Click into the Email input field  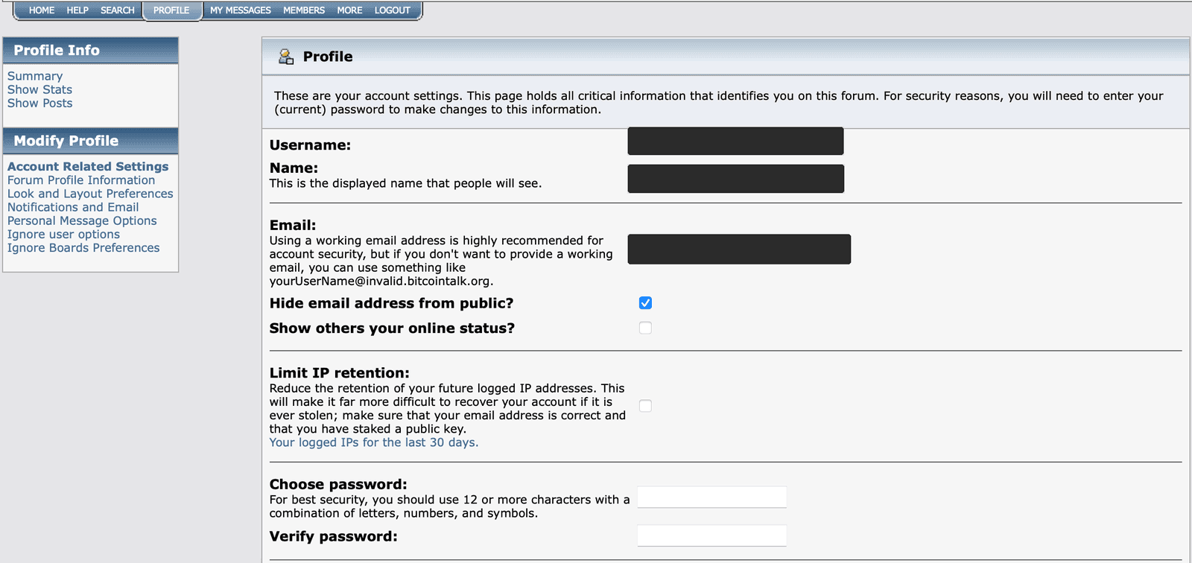(x=739, y=249)
